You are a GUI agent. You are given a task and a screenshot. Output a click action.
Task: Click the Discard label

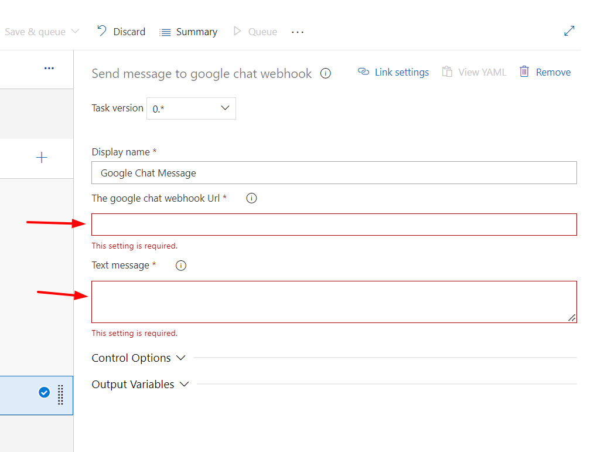tap(129, 32)
